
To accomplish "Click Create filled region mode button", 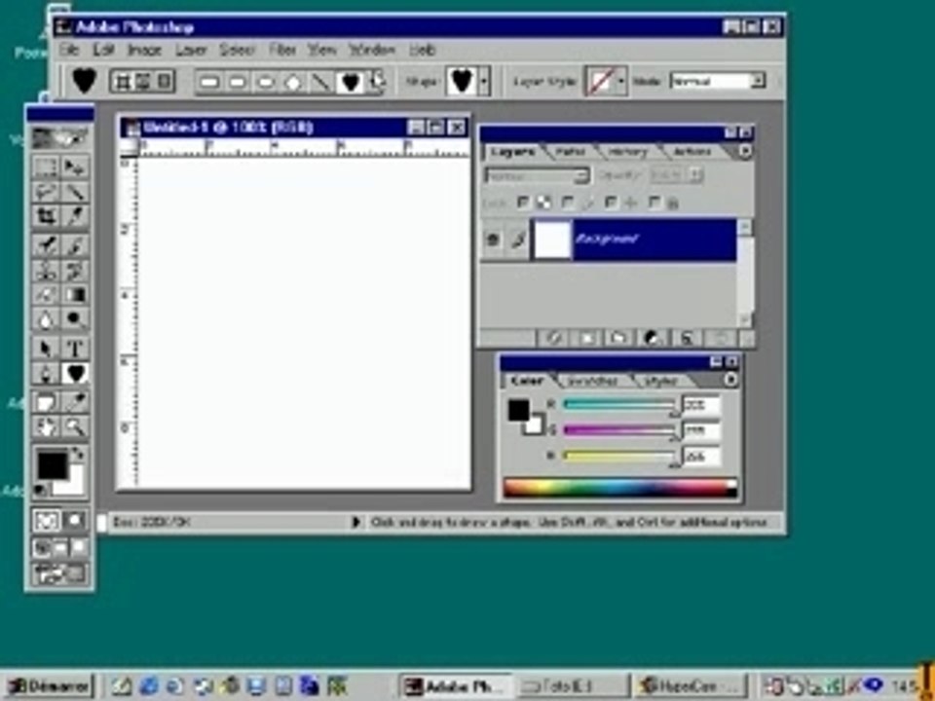I will (x=164, y=81).
